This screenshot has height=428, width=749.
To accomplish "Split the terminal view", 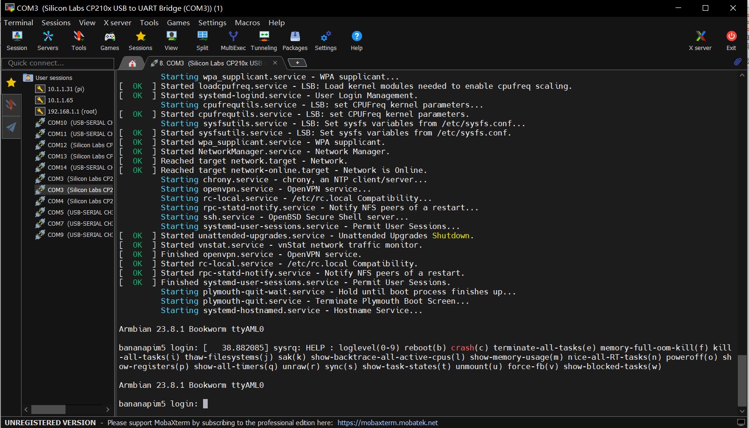I will [202, 41].
